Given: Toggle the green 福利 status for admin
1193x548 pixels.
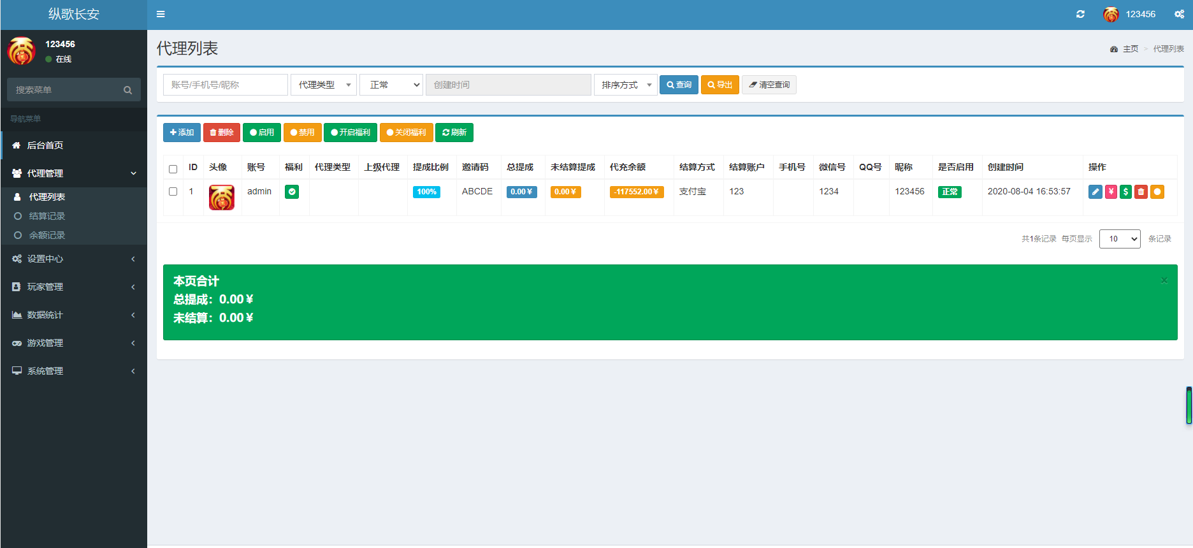Looking at the screenshot, I should point(292,192).
